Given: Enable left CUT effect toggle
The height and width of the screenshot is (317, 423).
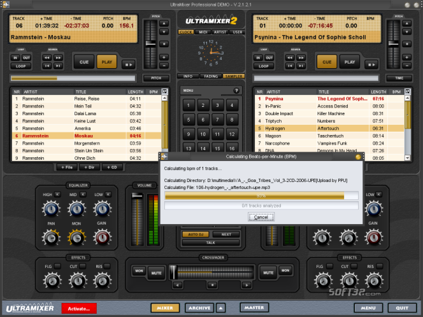Looking at the screenshot, I should pyautogui.click(x=83, y=266).
